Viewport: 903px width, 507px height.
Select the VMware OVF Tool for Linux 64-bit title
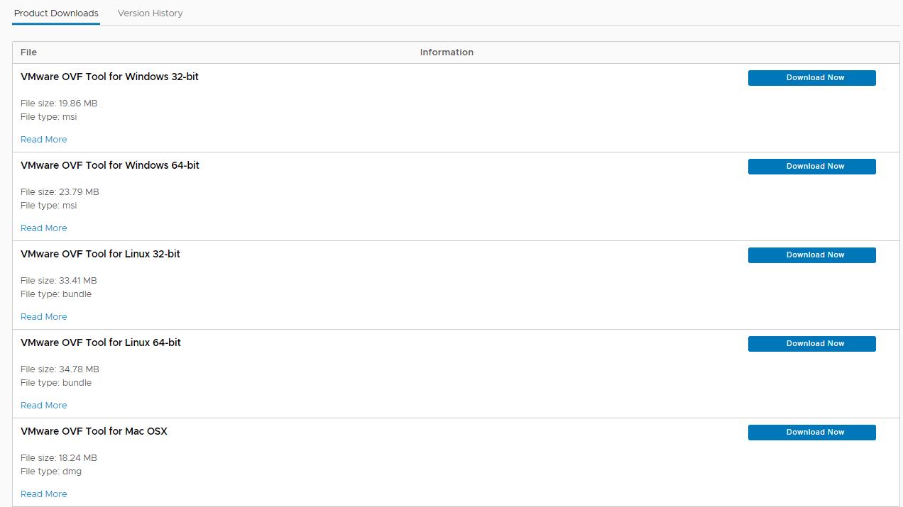[x=101, y=342]
